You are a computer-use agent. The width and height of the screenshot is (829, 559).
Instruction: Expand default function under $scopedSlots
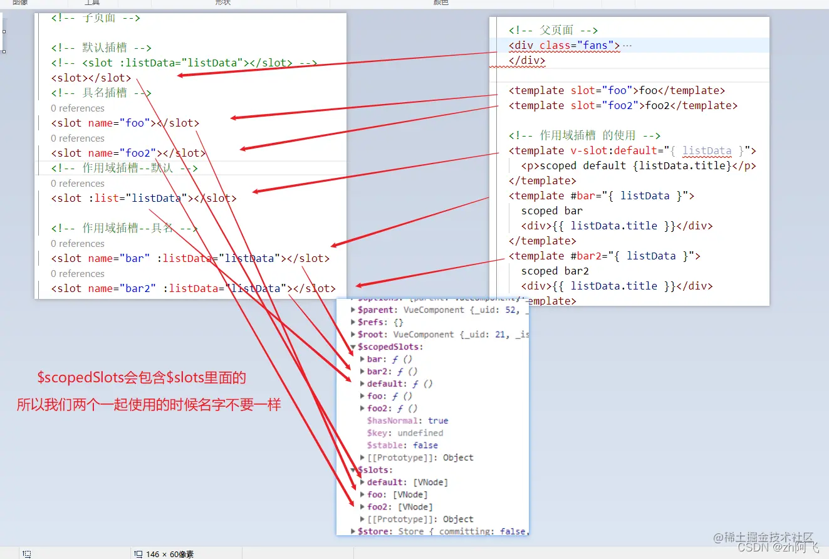pyautogui.click(x=363, y=384)
